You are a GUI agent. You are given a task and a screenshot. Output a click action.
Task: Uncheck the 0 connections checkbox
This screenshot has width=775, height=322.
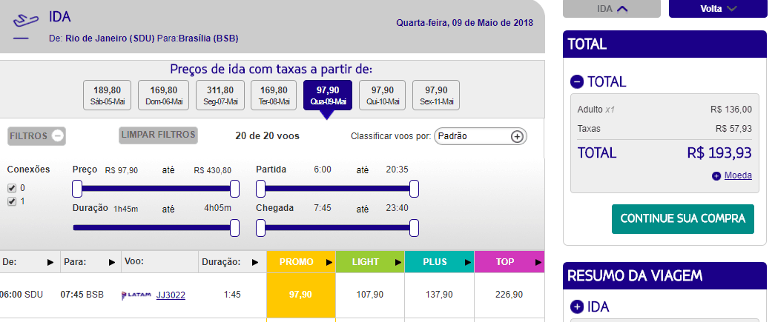(13, 188)
